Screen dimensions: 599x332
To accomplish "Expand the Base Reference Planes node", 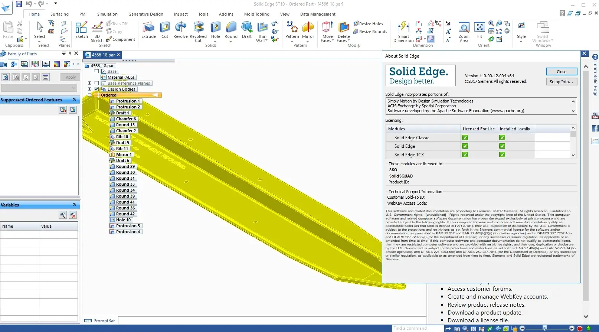I will [89, 83].
